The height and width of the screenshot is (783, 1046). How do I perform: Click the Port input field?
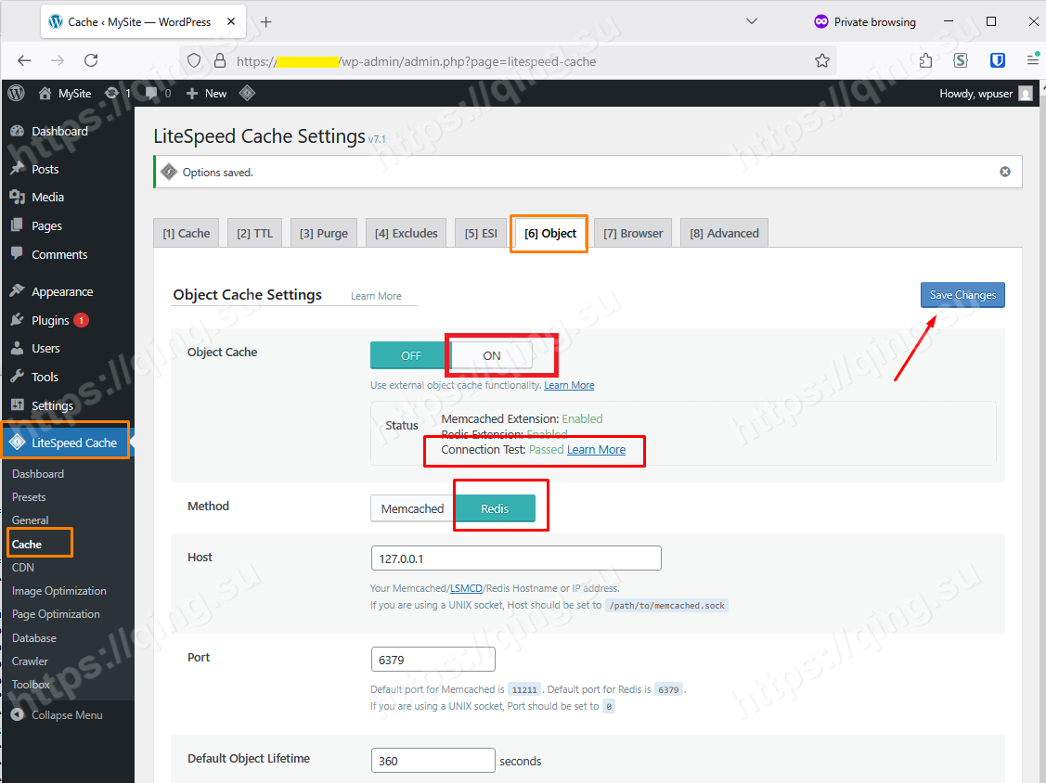(433, 660)
